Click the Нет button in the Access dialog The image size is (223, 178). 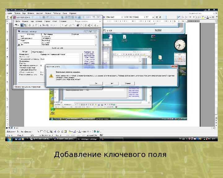[112, 83]
